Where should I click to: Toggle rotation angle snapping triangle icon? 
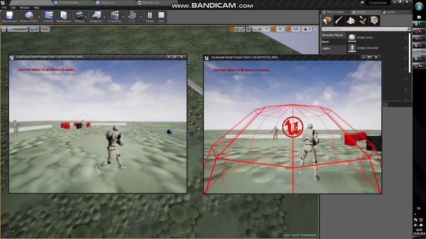coord(273,29)
